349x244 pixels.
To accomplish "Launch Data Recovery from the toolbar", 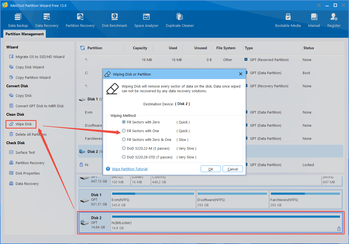I will click(47, 20).
